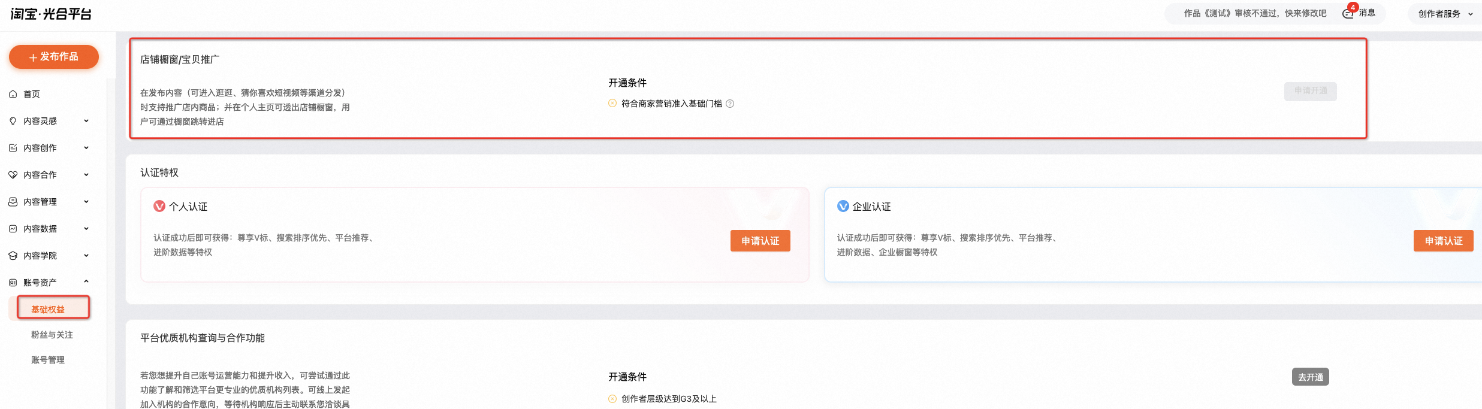The image size is (1482, 409).
Task: Click the 内容创作 sidebar icon
Action: [13, 147]
